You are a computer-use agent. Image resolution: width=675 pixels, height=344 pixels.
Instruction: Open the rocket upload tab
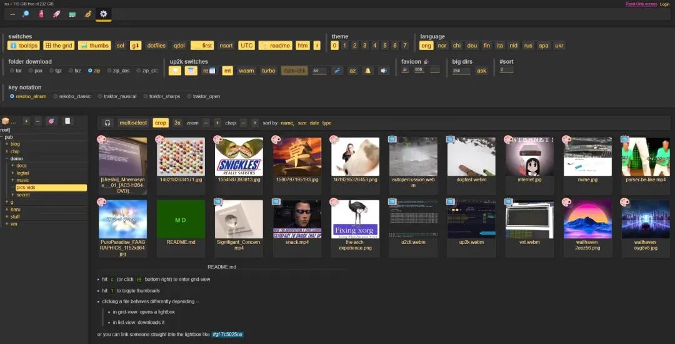[x=56, y=14]
